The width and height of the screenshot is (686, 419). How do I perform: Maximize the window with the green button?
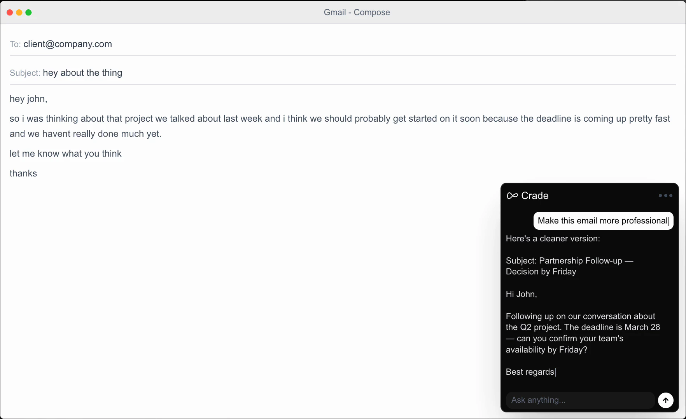28,12
